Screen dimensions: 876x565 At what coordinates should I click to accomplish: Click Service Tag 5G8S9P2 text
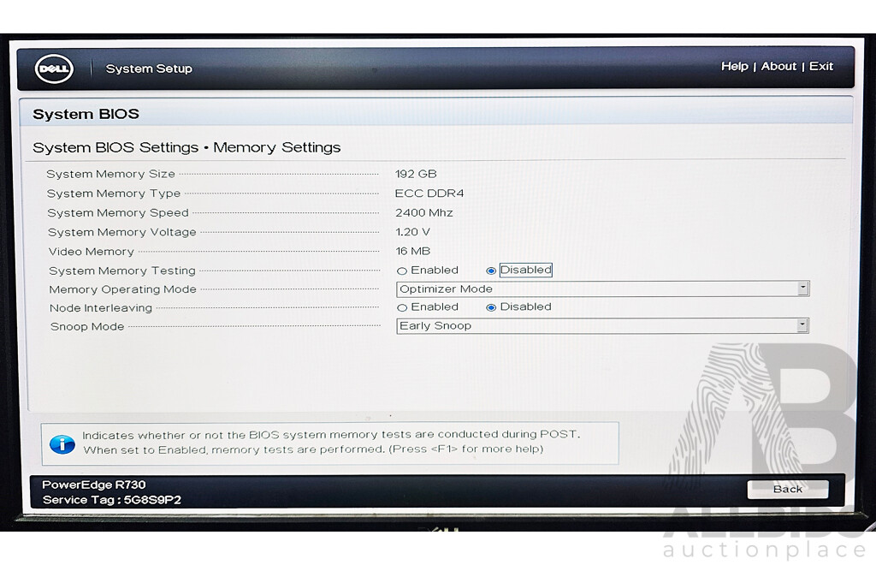click(112, 500)
